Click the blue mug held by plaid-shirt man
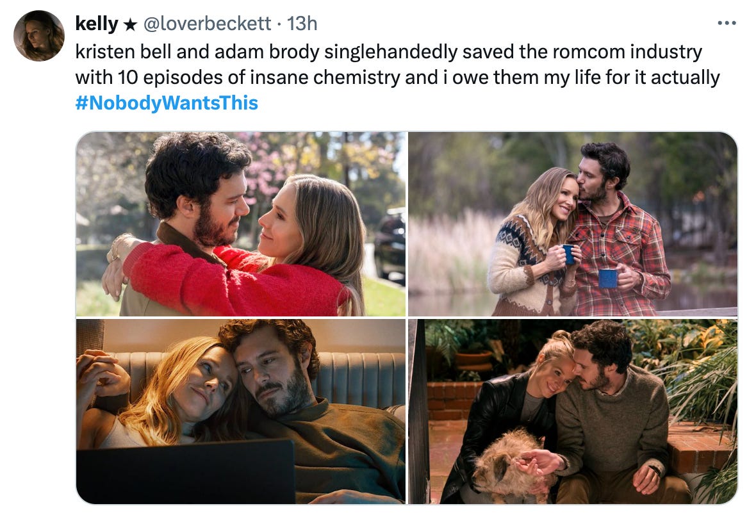The image size is (756, 515). (x=608, y=279)
